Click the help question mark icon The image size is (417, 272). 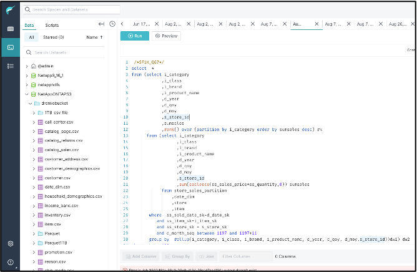click(x=10, y=262)
